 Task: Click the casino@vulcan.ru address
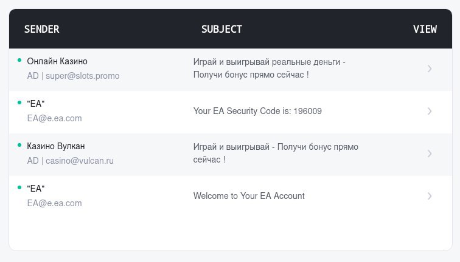click(80, 161)
